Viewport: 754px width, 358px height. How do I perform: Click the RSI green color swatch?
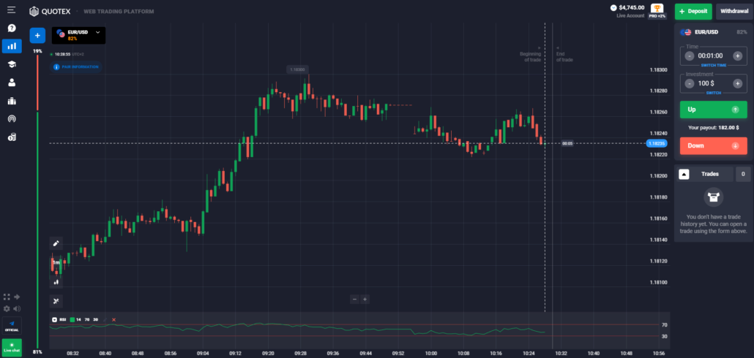click(72, 319)
